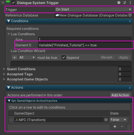Viewport: 134px width, 135px height.
Task: Add a GameObject row with plus button
Action: click(x=115, y=126)
